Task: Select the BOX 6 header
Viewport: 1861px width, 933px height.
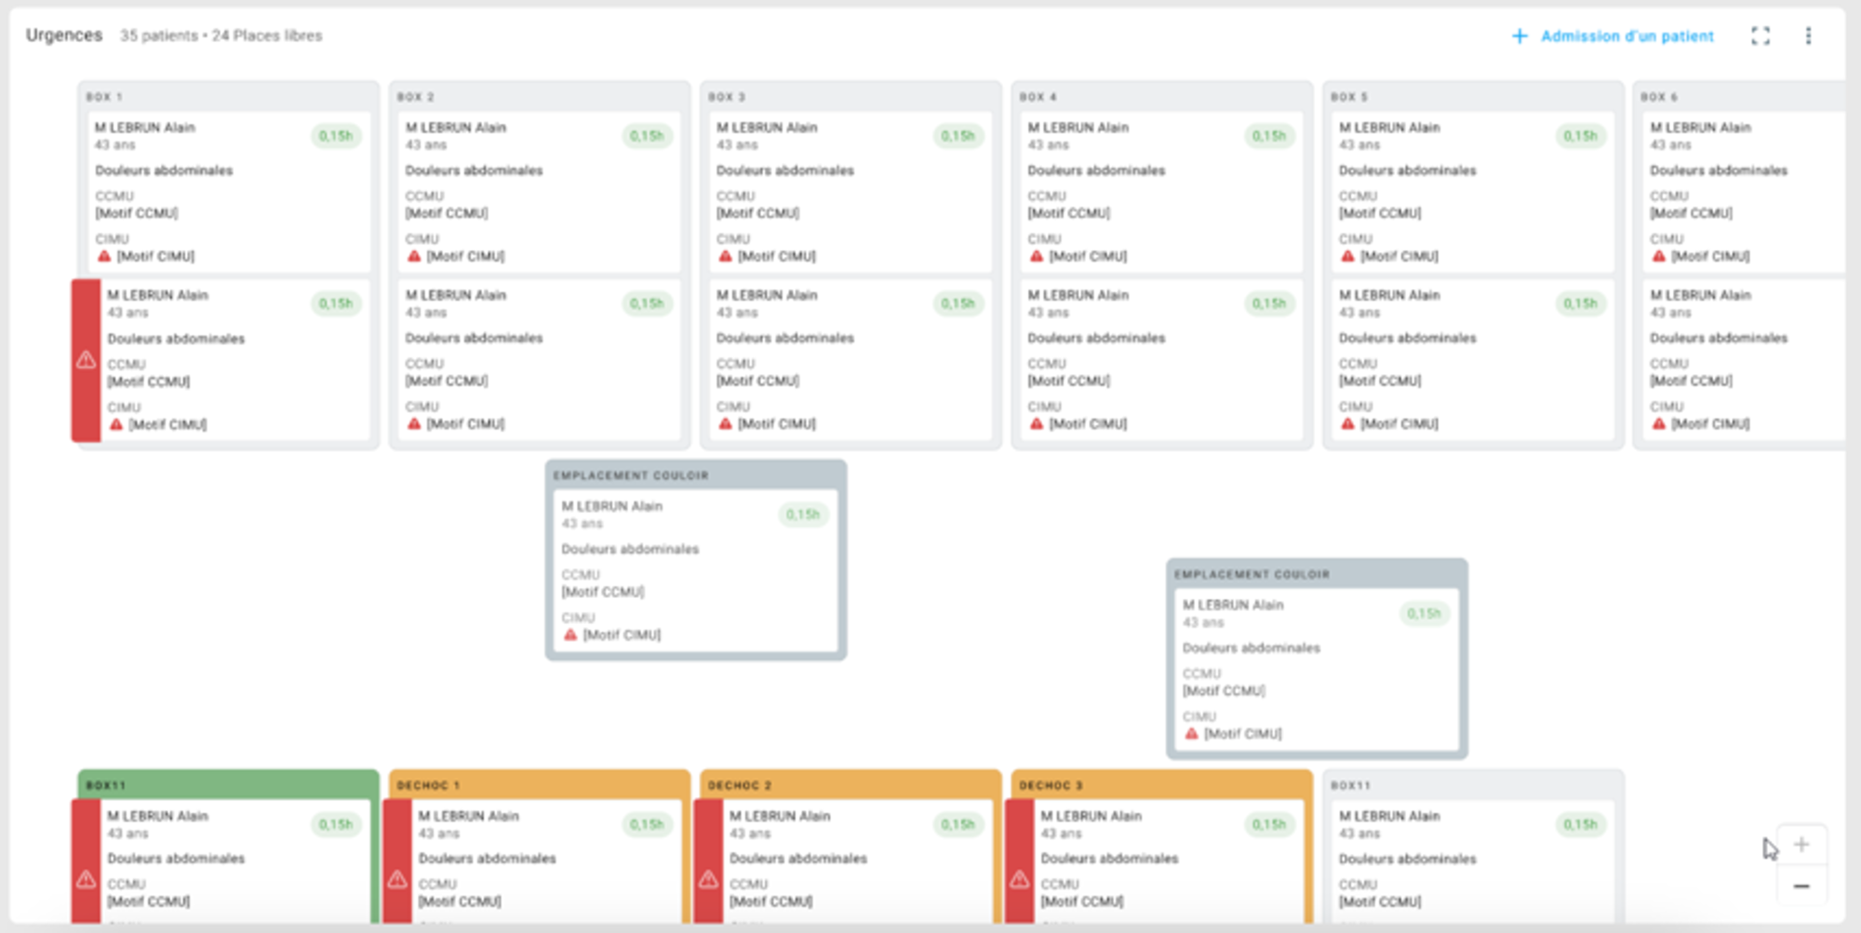Action: coord(1660,97)
